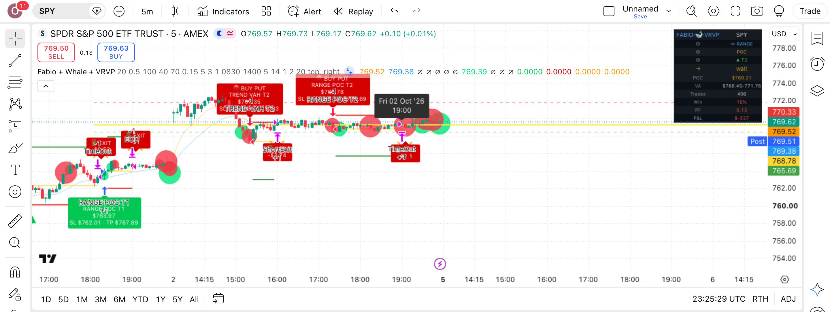The height and width of the screenshot is (312, 830).
Task: Toggle ADJ price adjustment
Action: 788,299
